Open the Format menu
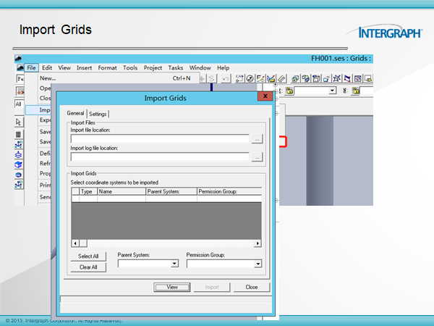This screenshot has height=326, width=434. coord(107,68)
